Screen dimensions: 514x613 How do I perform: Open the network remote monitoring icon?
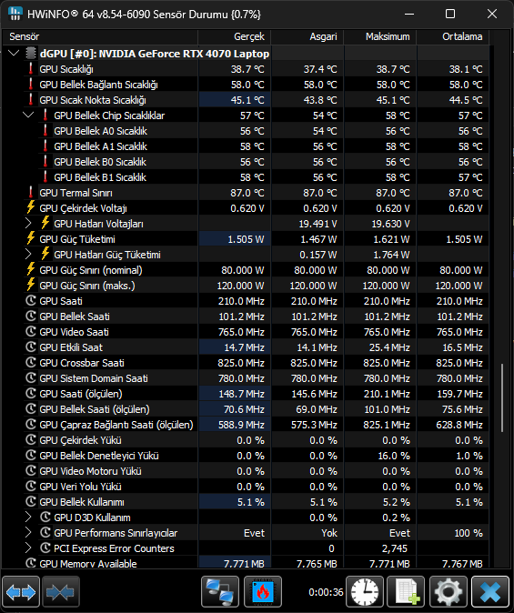pyautogui.click(x=220, y=592)
